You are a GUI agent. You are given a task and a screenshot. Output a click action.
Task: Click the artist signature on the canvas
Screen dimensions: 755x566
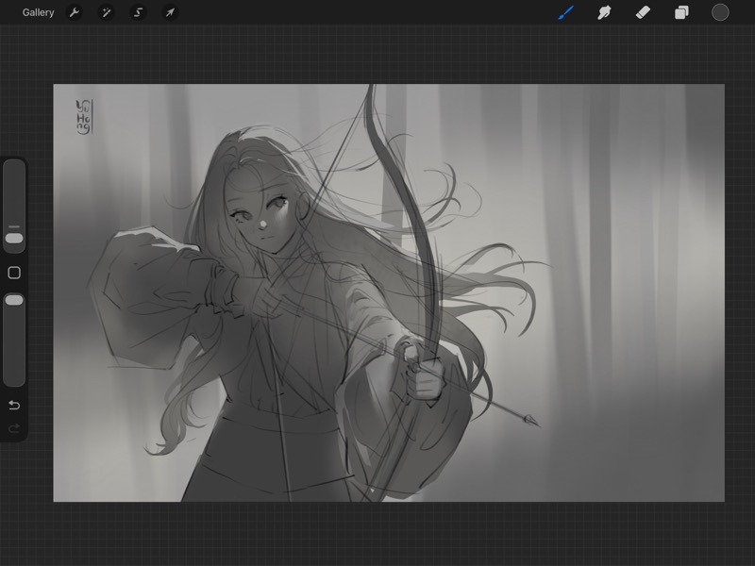click(x=83, y=115)
